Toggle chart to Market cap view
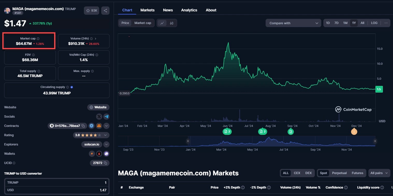Screen dimensions: 393x196 tap(143, 23)
